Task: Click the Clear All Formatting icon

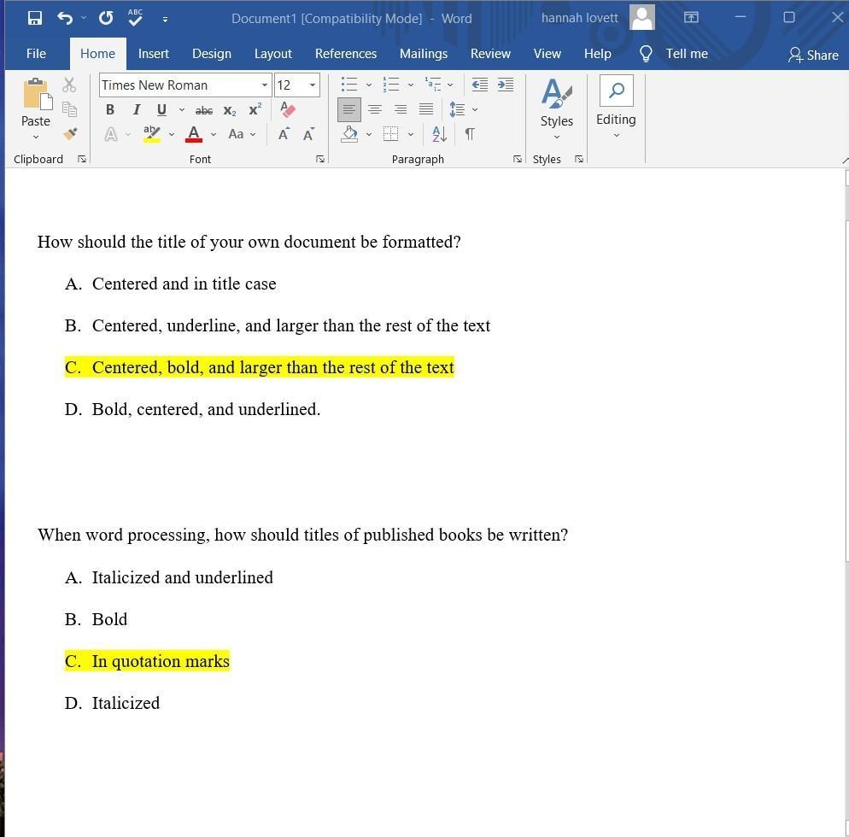Action: tap(288, 109)
